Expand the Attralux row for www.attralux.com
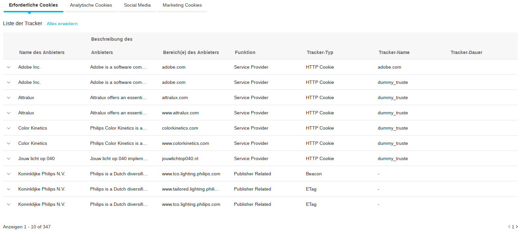520x232 pixels. pos(9,113)
